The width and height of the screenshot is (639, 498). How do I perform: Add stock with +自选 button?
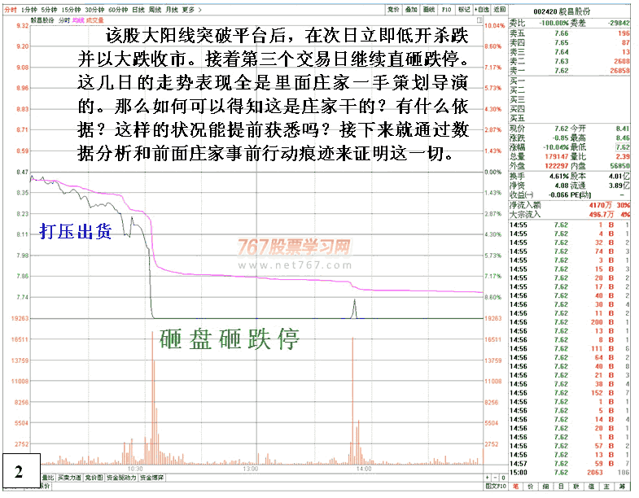482,10
